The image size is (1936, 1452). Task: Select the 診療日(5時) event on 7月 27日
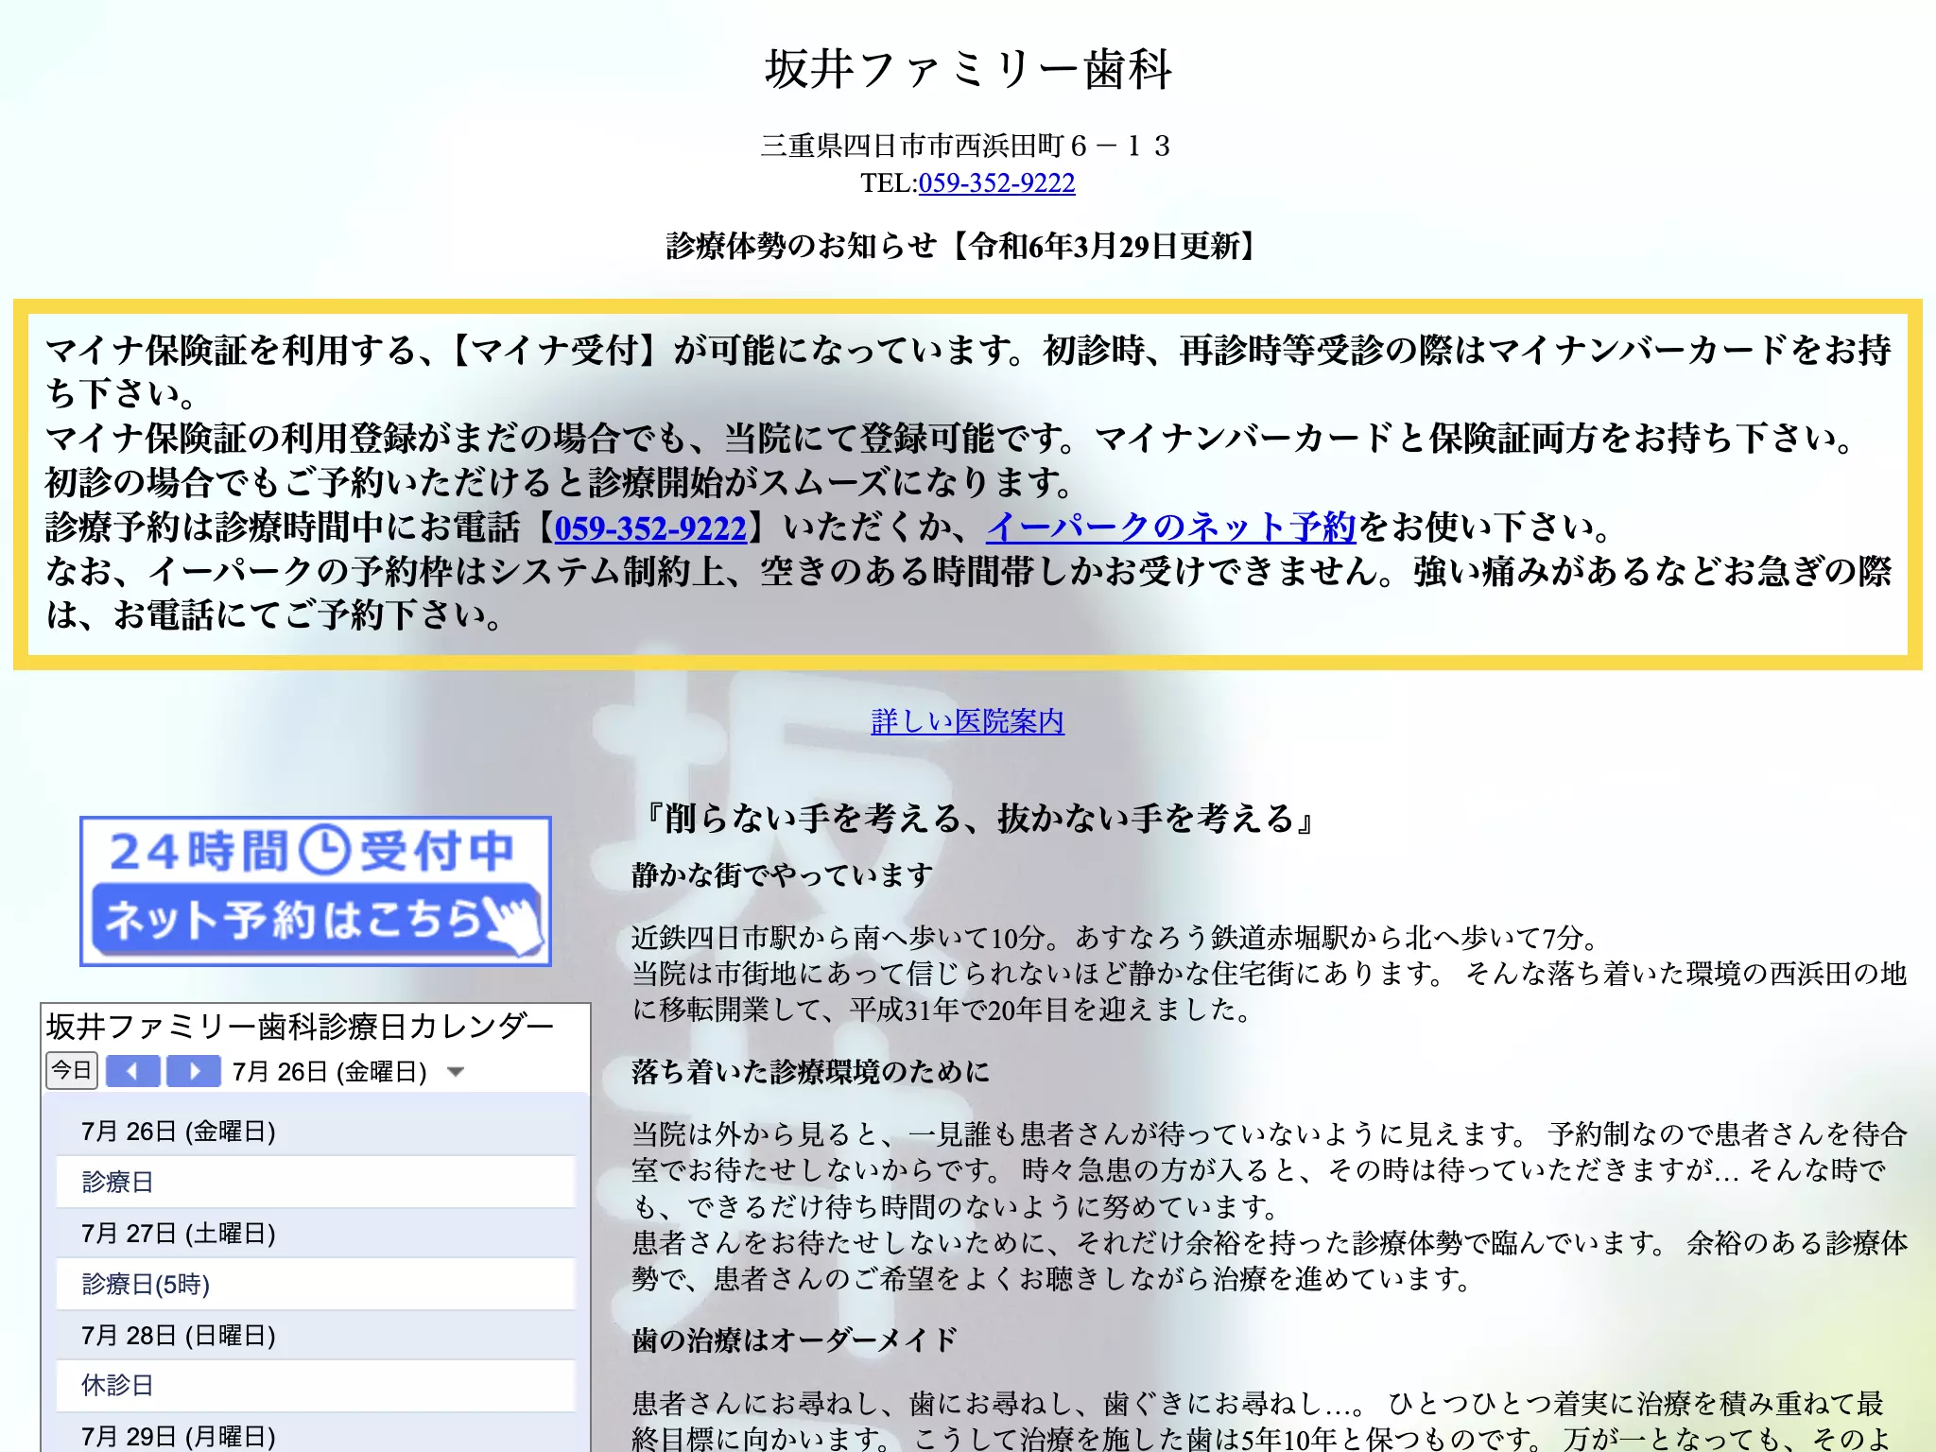point(316,1284)
